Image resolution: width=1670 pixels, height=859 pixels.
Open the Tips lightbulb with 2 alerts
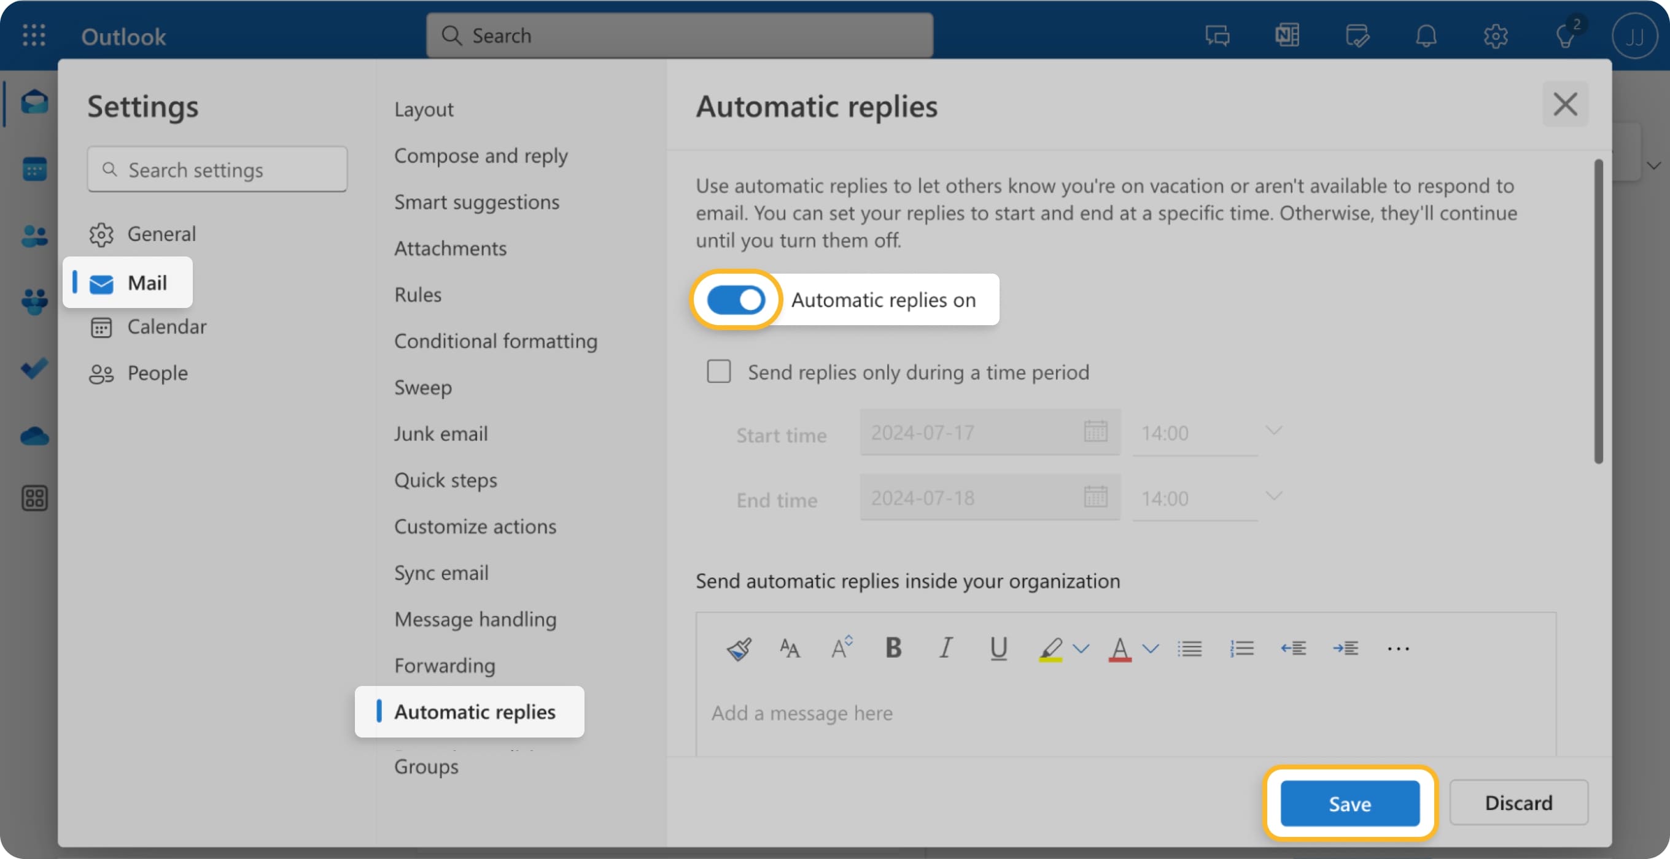pyautogui.click(x=1567, y=36)
